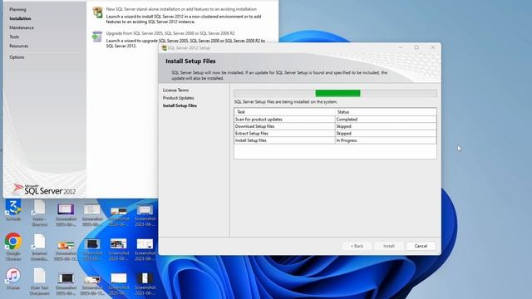
Task: Click License Terms step in Setup
Action: point(175,91)
